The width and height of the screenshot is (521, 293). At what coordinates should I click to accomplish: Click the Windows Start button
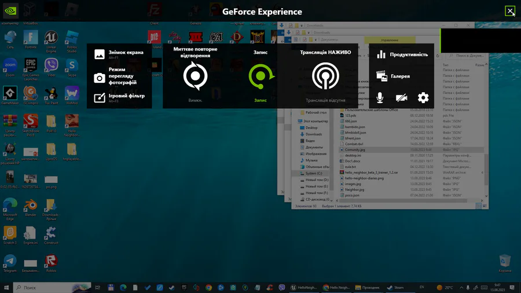point(6,288)
